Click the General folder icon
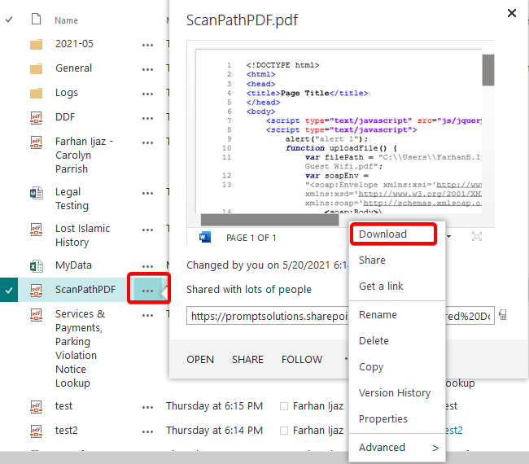529x464 pixels. pos(36,68)
